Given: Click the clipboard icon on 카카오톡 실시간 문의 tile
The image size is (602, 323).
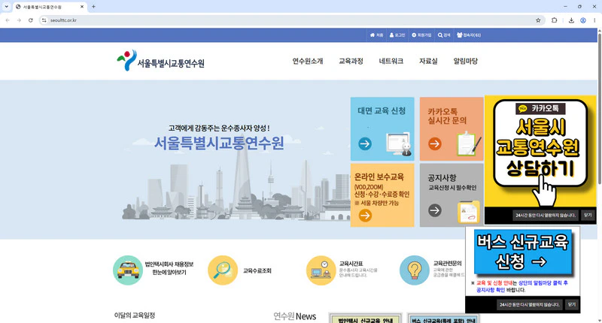Looking at the screenshot, I should click(469, 143).
